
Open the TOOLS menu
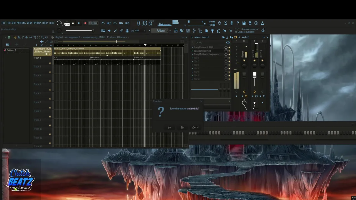tap(45, 23)
